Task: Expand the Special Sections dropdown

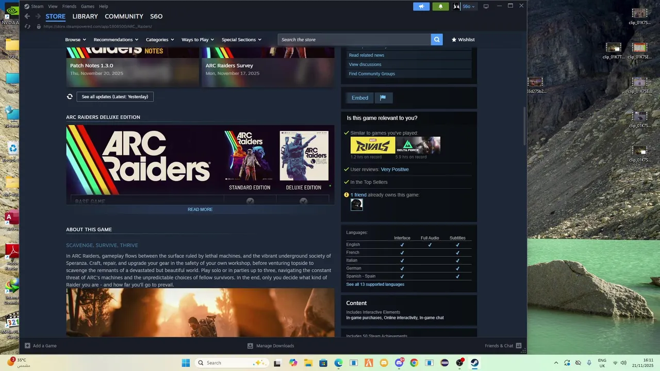Action: 241,40
